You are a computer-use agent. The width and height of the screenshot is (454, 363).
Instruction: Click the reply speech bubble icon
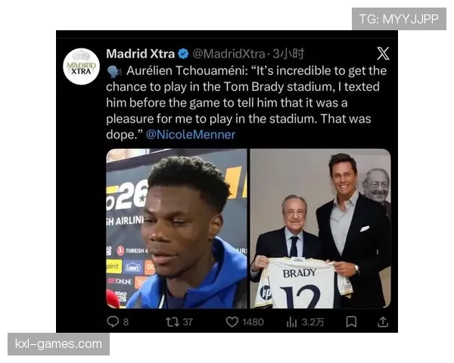click(113, 321)
